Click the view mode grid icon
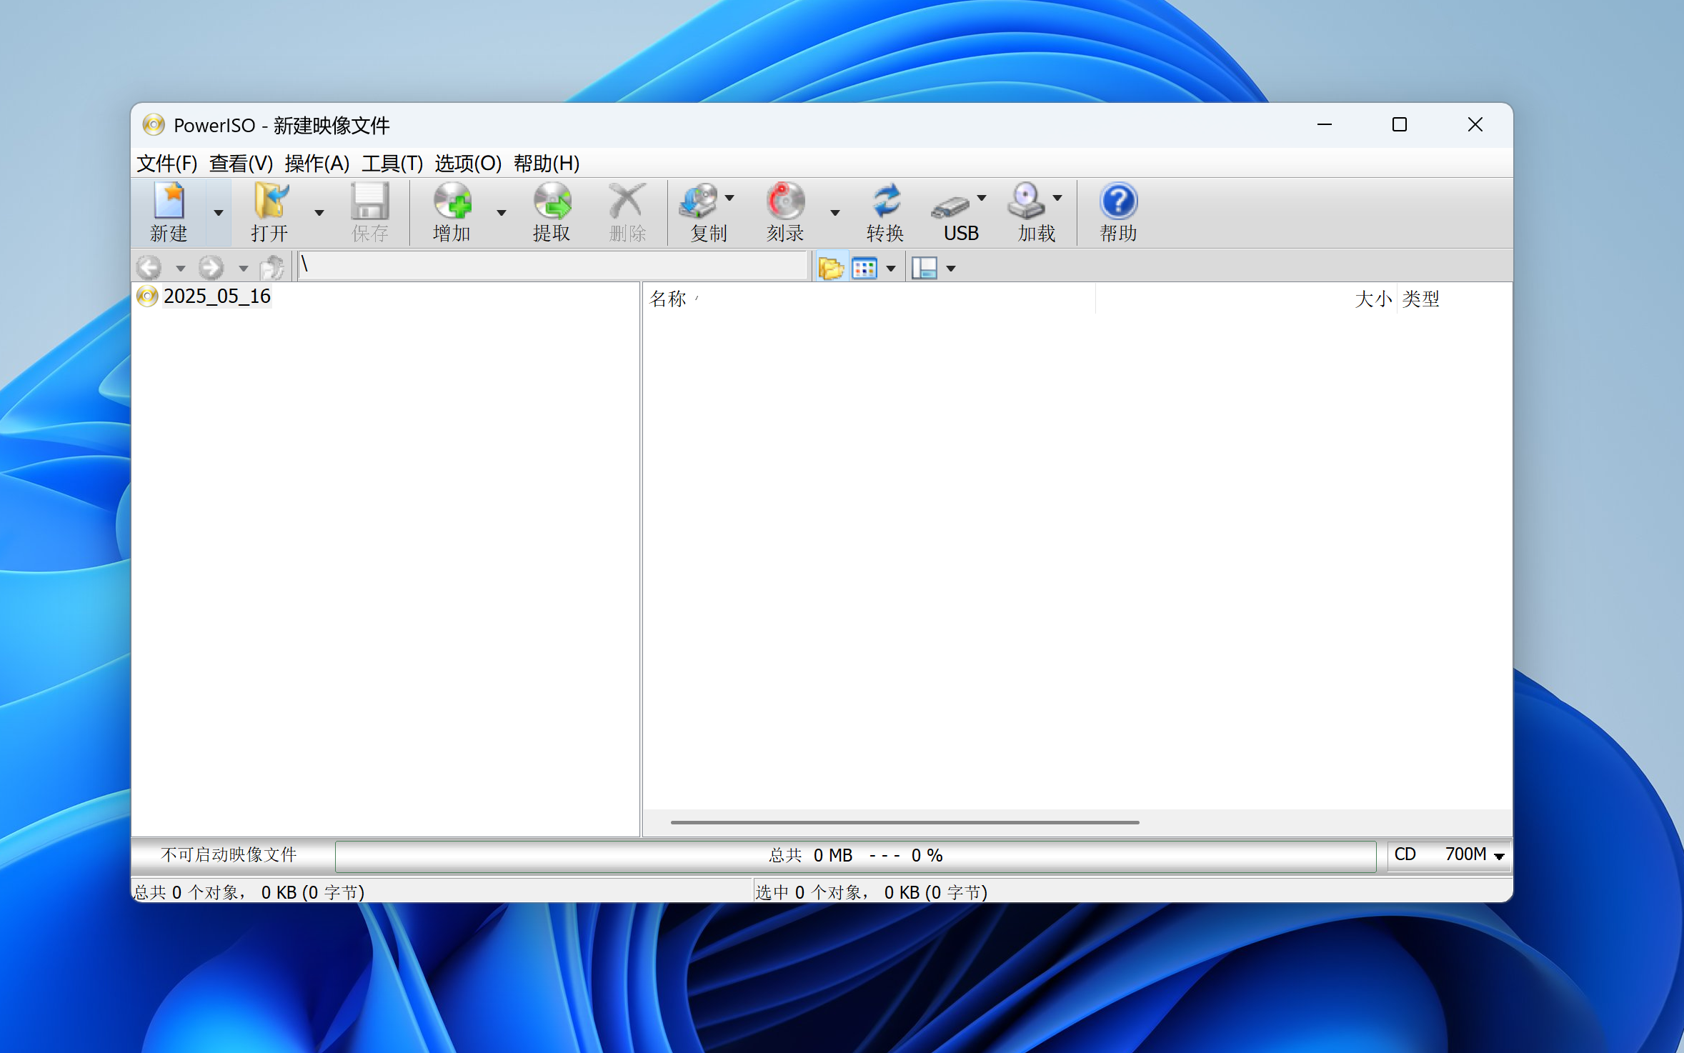This screenshot has height=1053, width=1684. coord(865,268)
